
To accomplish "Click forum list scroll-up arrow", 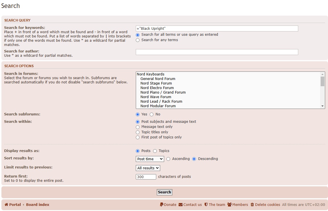I will [322, 74].
